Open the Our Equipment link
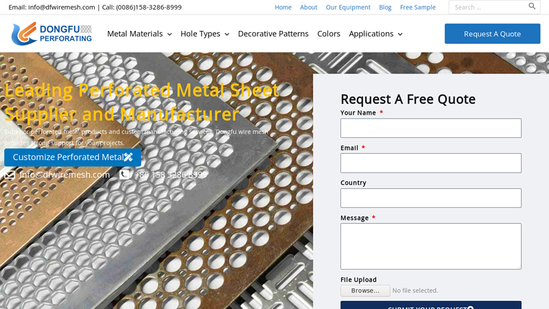549x309 pixels. pyautogui.click(x=348, y=7)
